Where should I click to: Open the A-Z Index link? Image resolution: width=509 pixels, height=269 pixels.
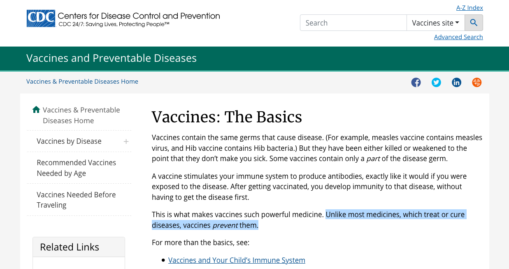[469, 8]
